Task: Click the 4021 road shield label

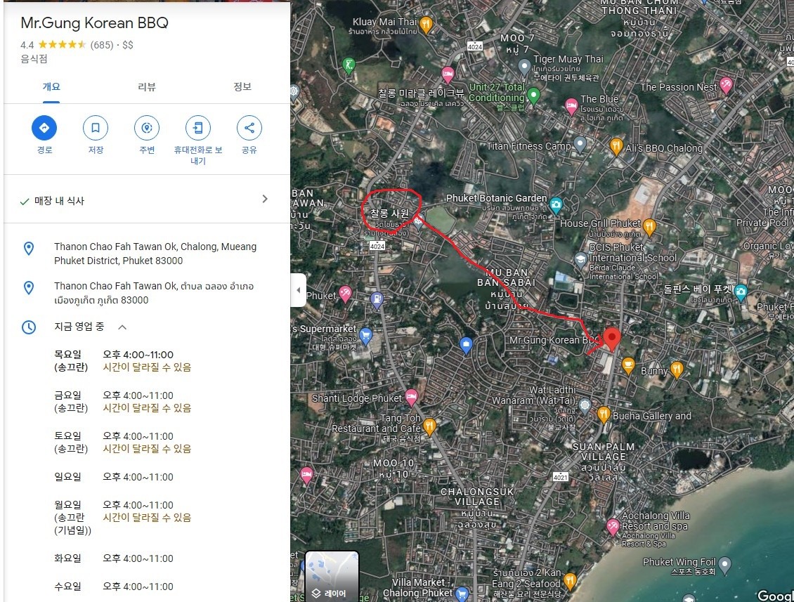Action: (561, 477)
